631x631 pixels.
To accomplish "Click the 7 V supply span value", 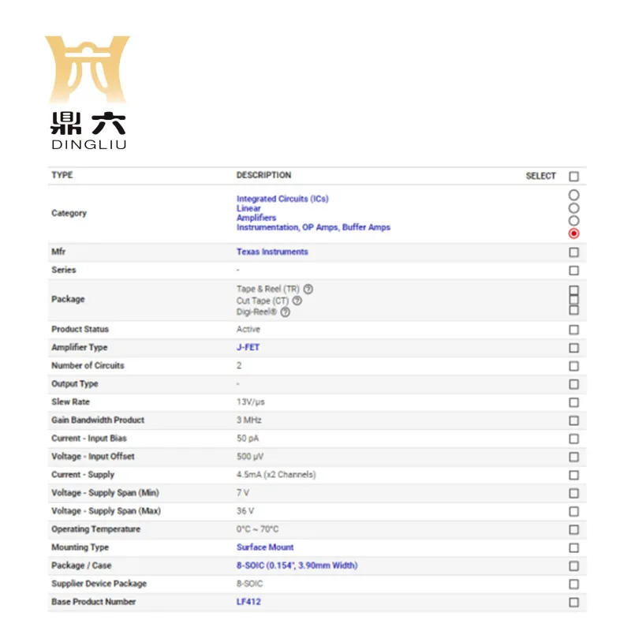I will pyautogui.click(x=243, y=493).
